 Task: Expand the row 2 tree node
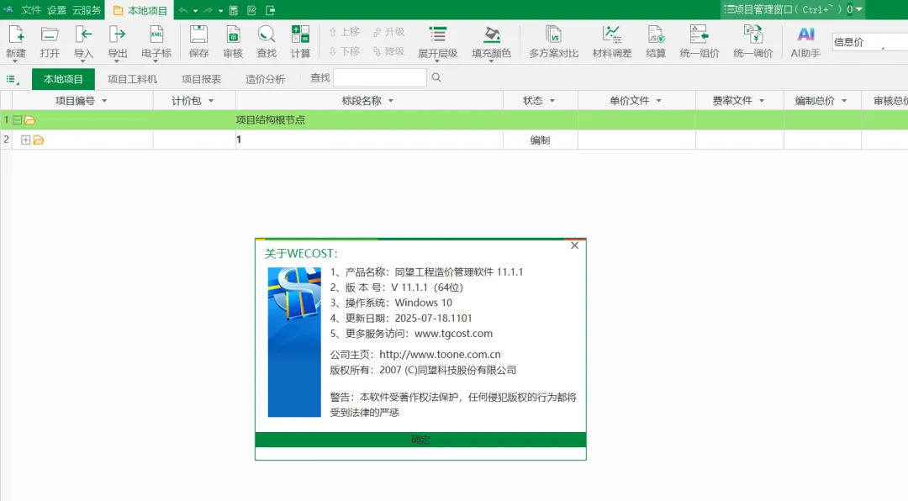(x=25, y=140)
